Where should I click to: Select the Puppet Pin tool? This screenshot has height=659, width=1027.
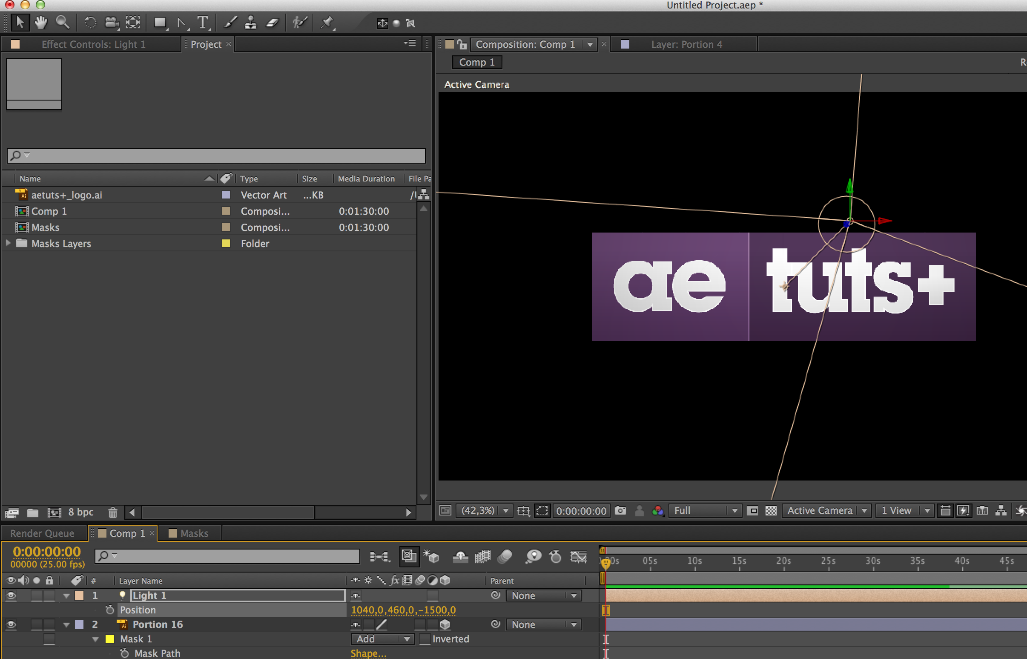(327, 22)
